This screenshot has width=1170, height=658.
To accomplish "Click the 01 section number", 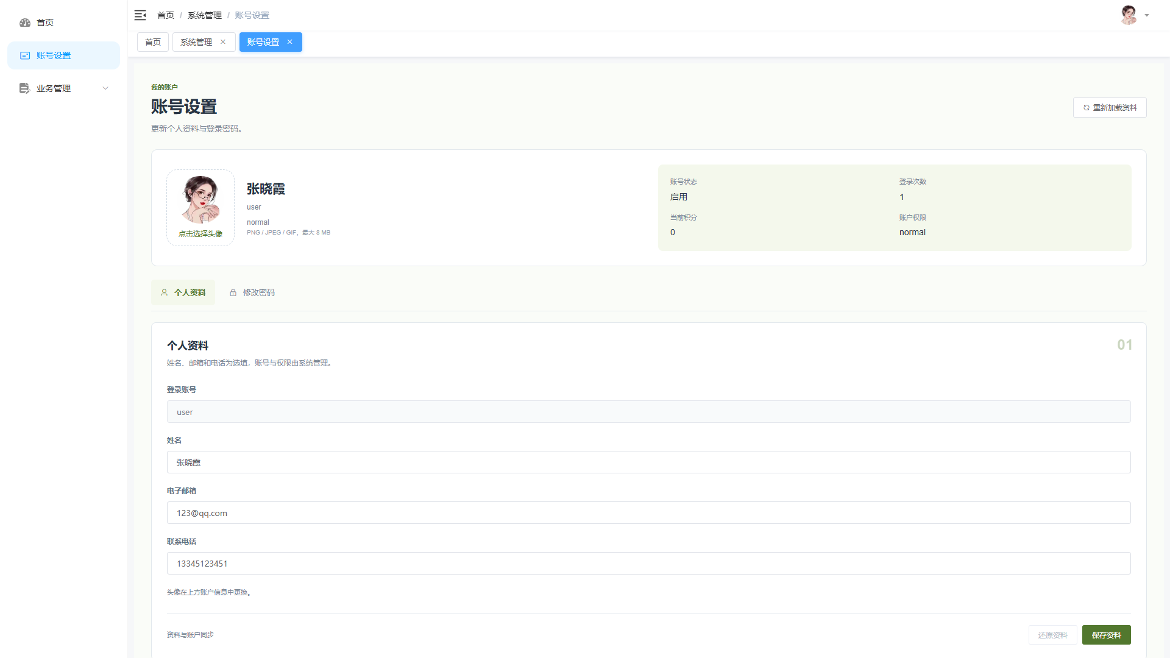I will pyautogui.click(x=1124, y=345).
